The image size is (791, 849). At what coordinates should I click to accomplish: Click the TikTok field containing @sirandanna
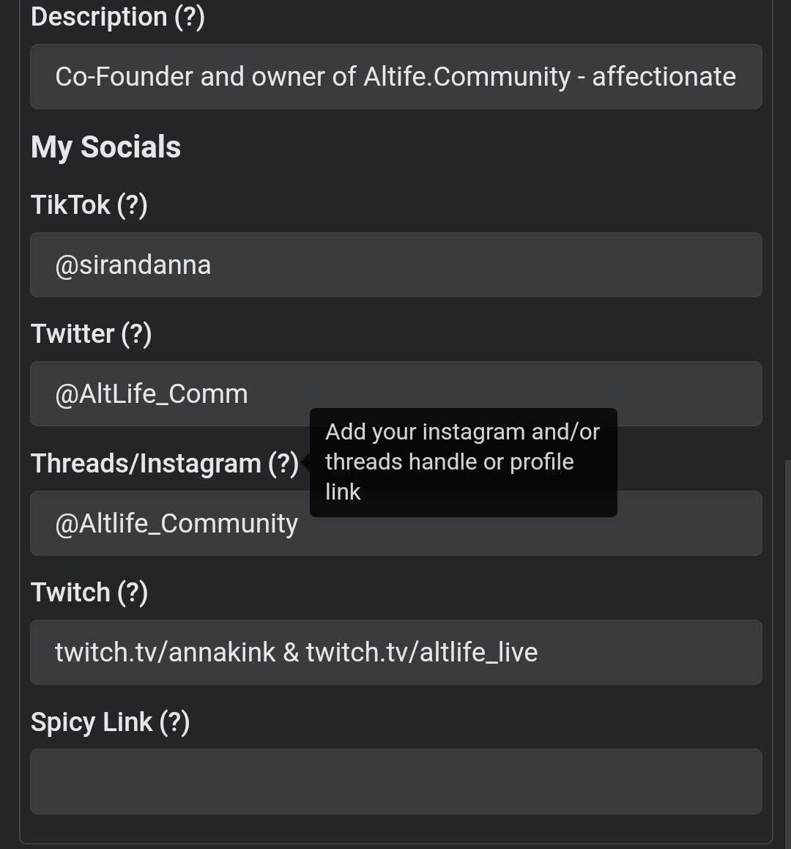tap(395, 265)
